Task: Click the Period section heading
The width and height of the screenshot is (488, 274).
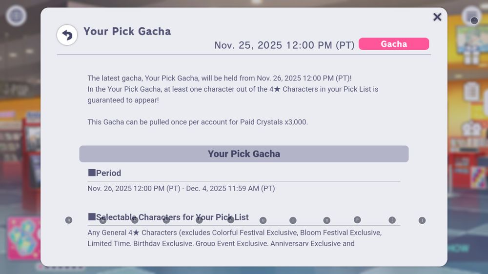Action: [x=104, y=173]
